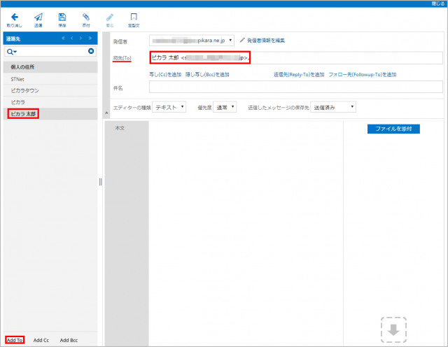The image size is (448, 347).
Task: Click the 添付 paperclip attach icon
Action: pos(85,17)
